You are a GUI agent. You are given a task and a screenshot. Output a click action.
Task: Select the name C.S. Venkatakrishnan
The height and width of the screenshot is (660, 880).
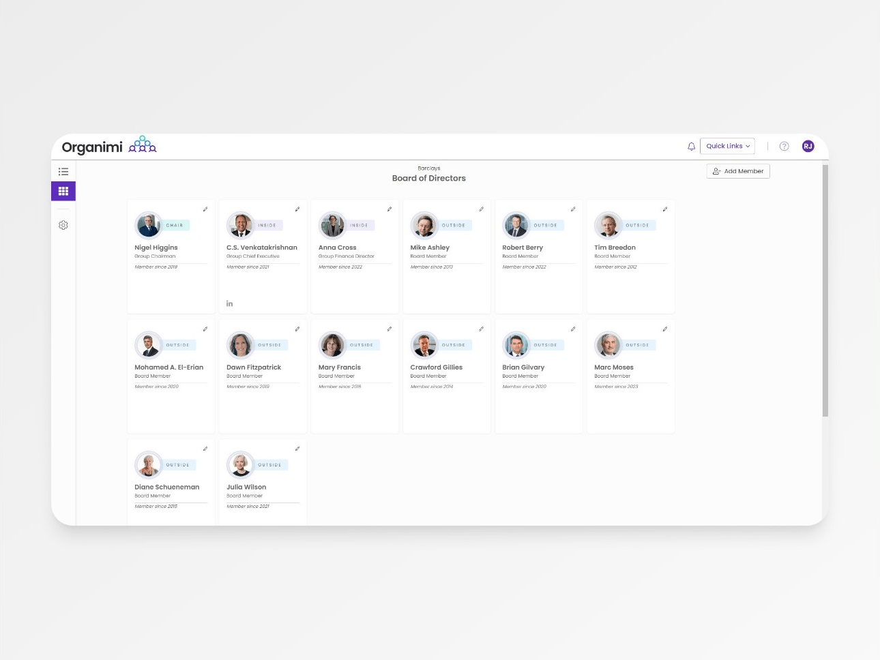262,247
